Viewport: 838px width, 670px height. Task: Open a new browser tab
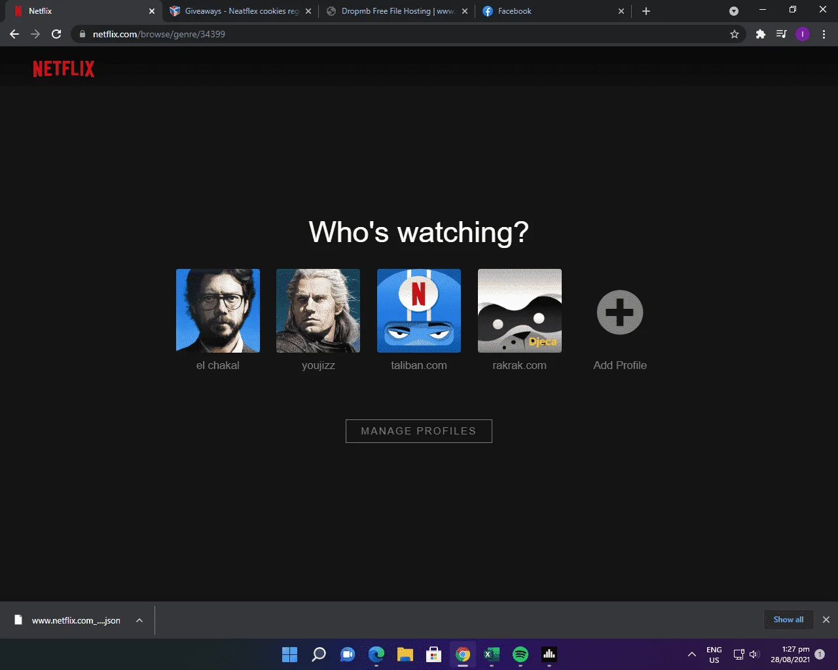tap(646, 11)
